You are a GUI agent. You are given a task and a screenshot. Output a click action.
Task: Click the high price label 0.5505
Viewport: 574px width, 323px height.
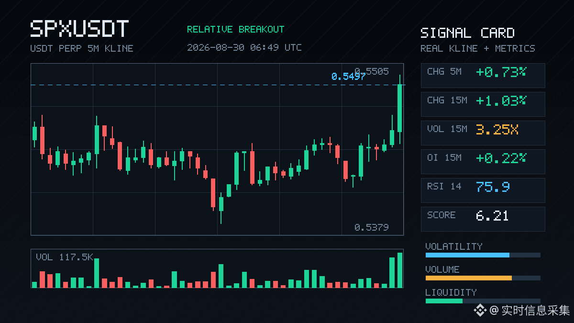(x=372, y=71)
